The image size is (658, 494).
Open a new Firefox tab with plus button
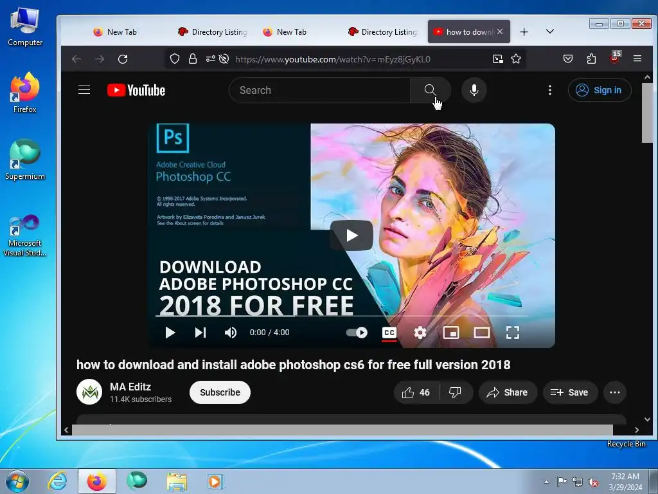point(524,32)
